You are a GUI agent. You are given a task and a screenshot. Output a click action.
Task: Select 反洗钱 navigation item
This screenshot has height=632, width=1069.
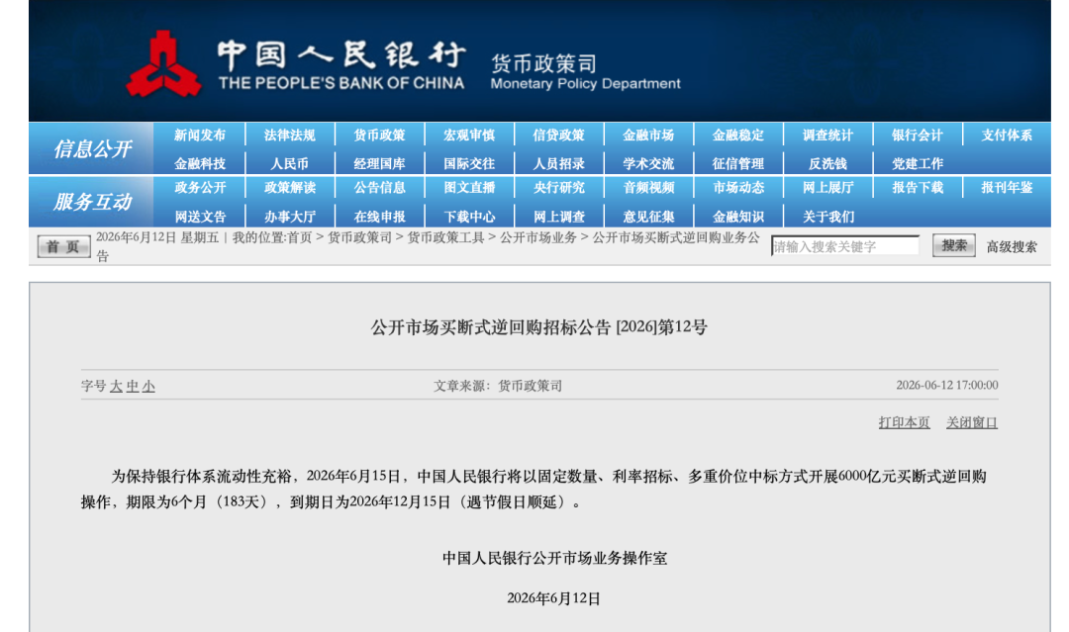tap(827, 164)
